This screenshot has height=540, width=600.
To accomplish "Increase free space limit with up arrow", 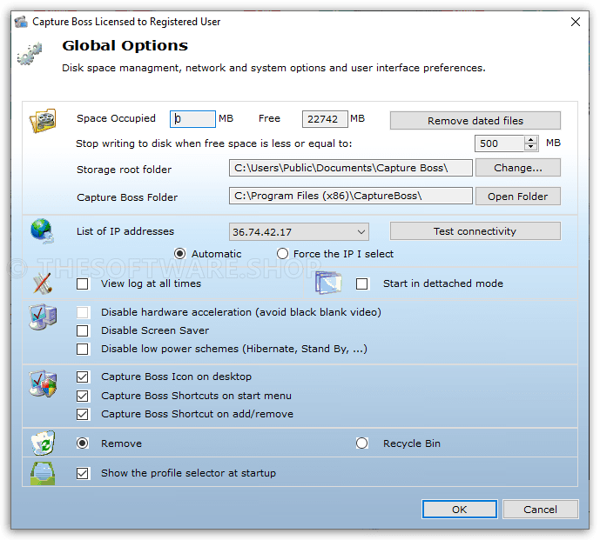I will [530, 140].
